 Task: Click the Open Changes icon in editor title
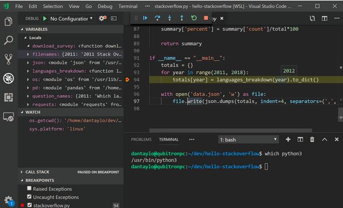[312, 19]
